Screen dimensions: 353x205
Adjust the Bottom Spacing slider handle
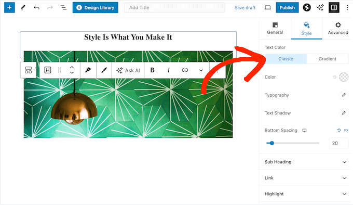click(x=271, y=143)
